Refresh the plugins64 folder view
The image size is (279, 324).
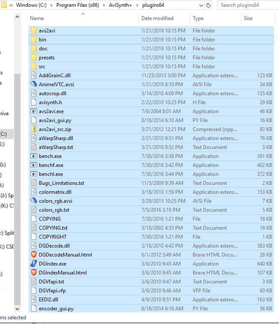point(209,6)
